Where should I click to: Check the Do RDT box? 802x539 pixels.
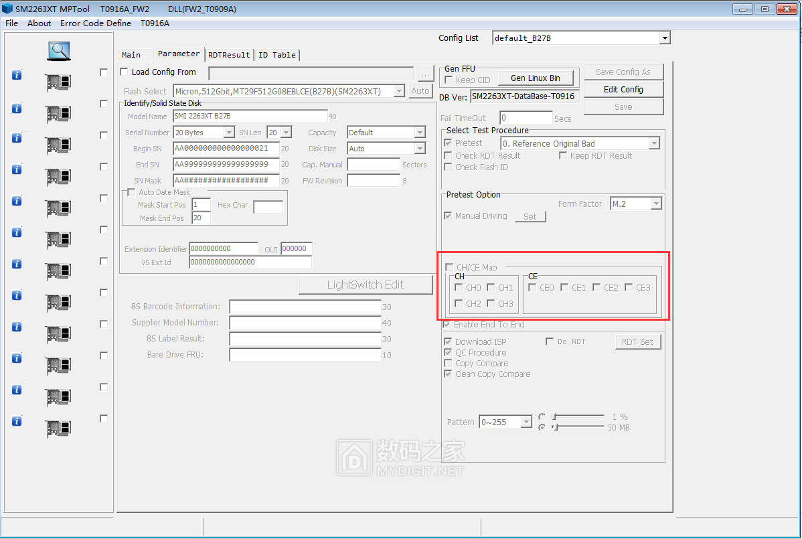point(550,341)
